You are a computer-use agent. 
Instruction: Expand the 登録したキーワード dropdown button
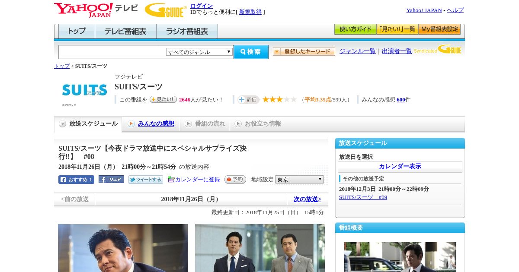[304, 51]
